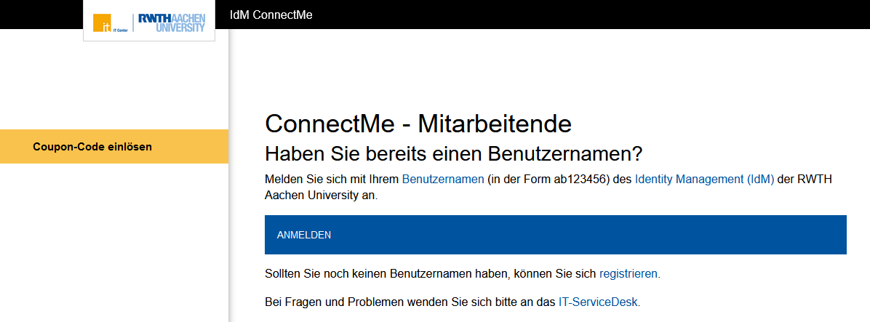The height and width of the screenshot is (322, 870).
Task: Click the black header bar right of title
Action: 582,15
